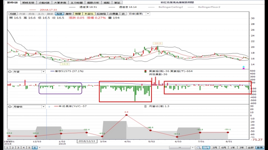Switch to the 即時走勢 tab
This screenshot has width=268, height=150.
pyautogui.click(x=28, y=3)
